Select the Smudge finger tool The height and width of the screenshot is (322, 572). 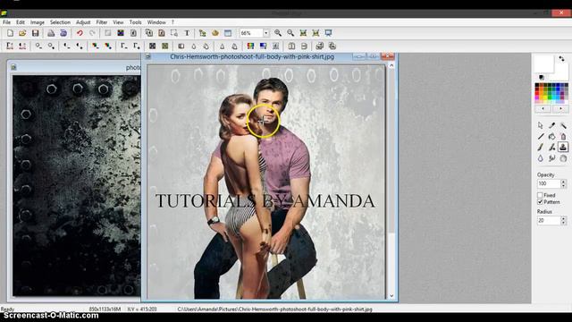click(552, 158)
